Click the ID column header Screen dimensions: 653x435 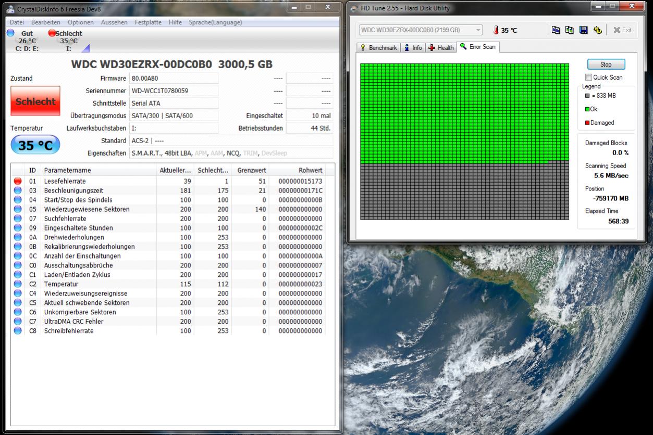point(33,170)
